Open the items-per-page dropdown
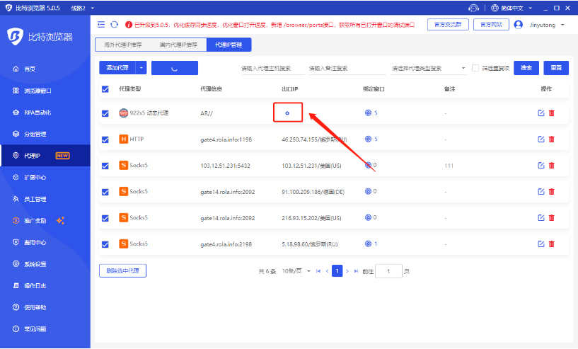The image size is (578, 349). tap(296, 271)
